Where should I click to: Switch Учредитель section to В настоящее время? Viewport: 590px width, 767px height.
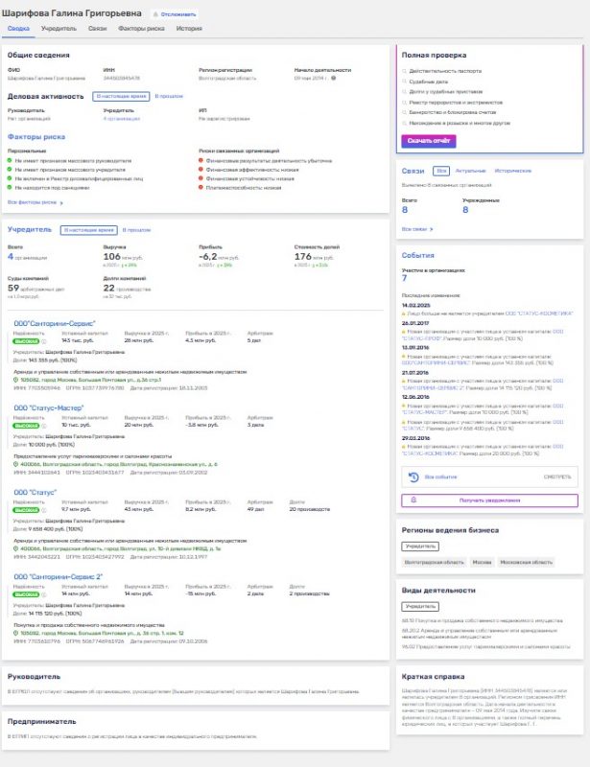[x=88, y=231]
